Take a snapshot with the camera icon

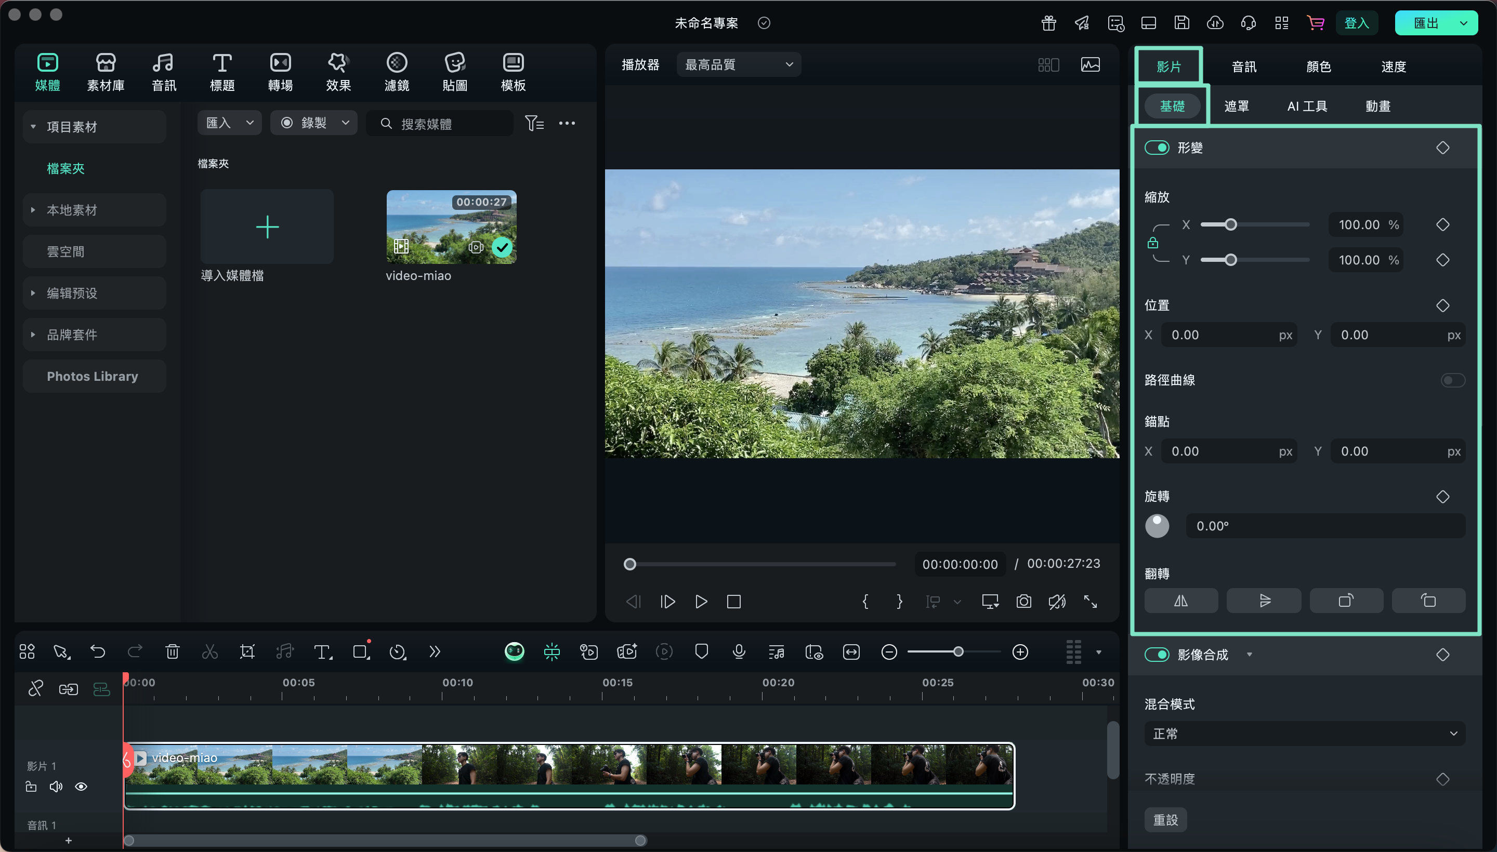click(1023, 602)
